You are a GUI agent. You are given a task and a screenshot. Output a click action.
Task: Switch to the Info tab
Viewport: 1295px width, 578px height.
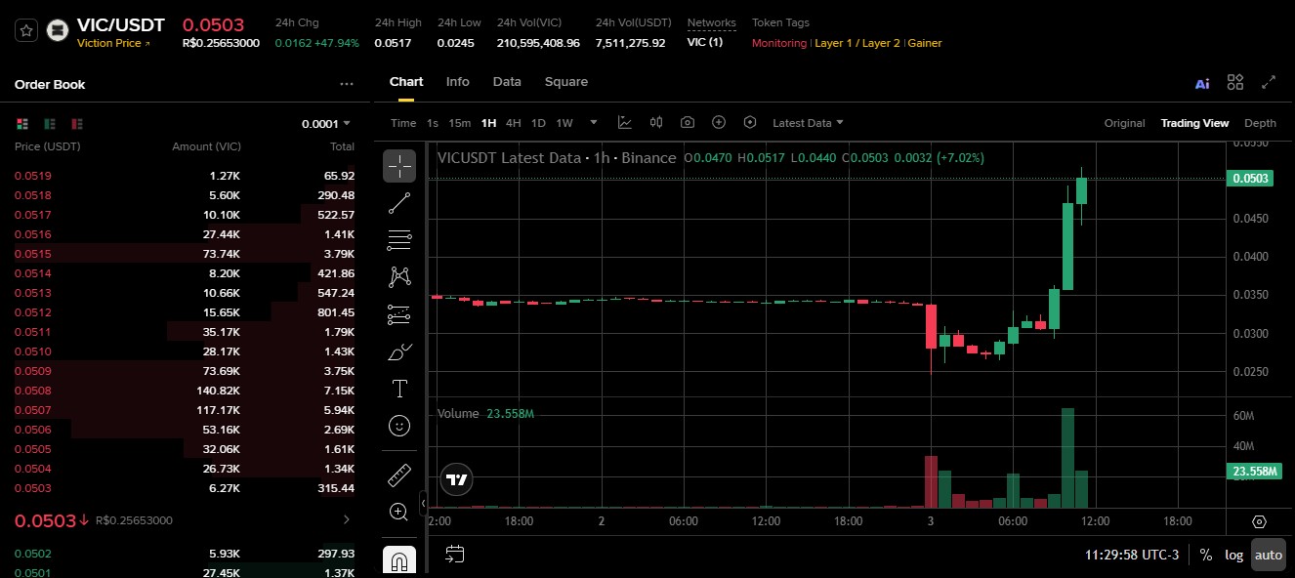click(458, 82)
